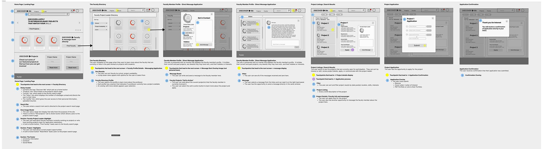Click the search magnifier on the Inbox screen header
The height and width of the screenshot is (149, 543).
click(289, 10)
